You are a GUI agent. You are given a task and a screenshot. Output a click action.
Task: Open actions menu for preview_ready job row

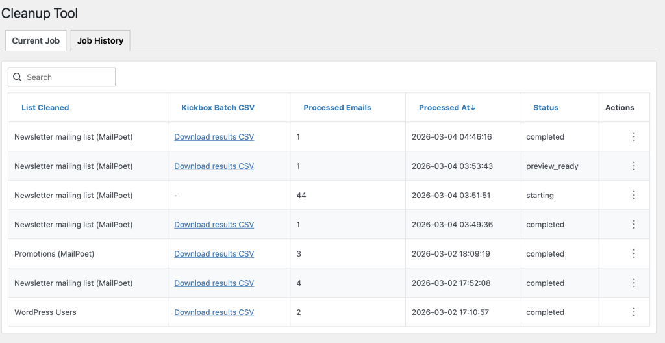(x=634, y=166)
